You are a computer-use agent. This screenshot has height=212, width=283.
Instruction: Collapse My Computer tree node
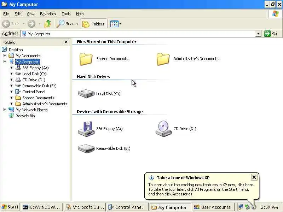tap(5, 61)
